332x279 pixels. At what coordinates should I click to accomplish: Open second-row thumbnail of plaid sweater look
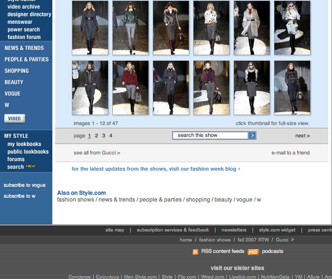coord(292,88)
